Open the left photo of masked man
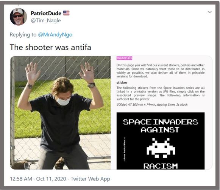Image resolution: width=220 pixels, height=190 pixels. [x=60, y=113]
